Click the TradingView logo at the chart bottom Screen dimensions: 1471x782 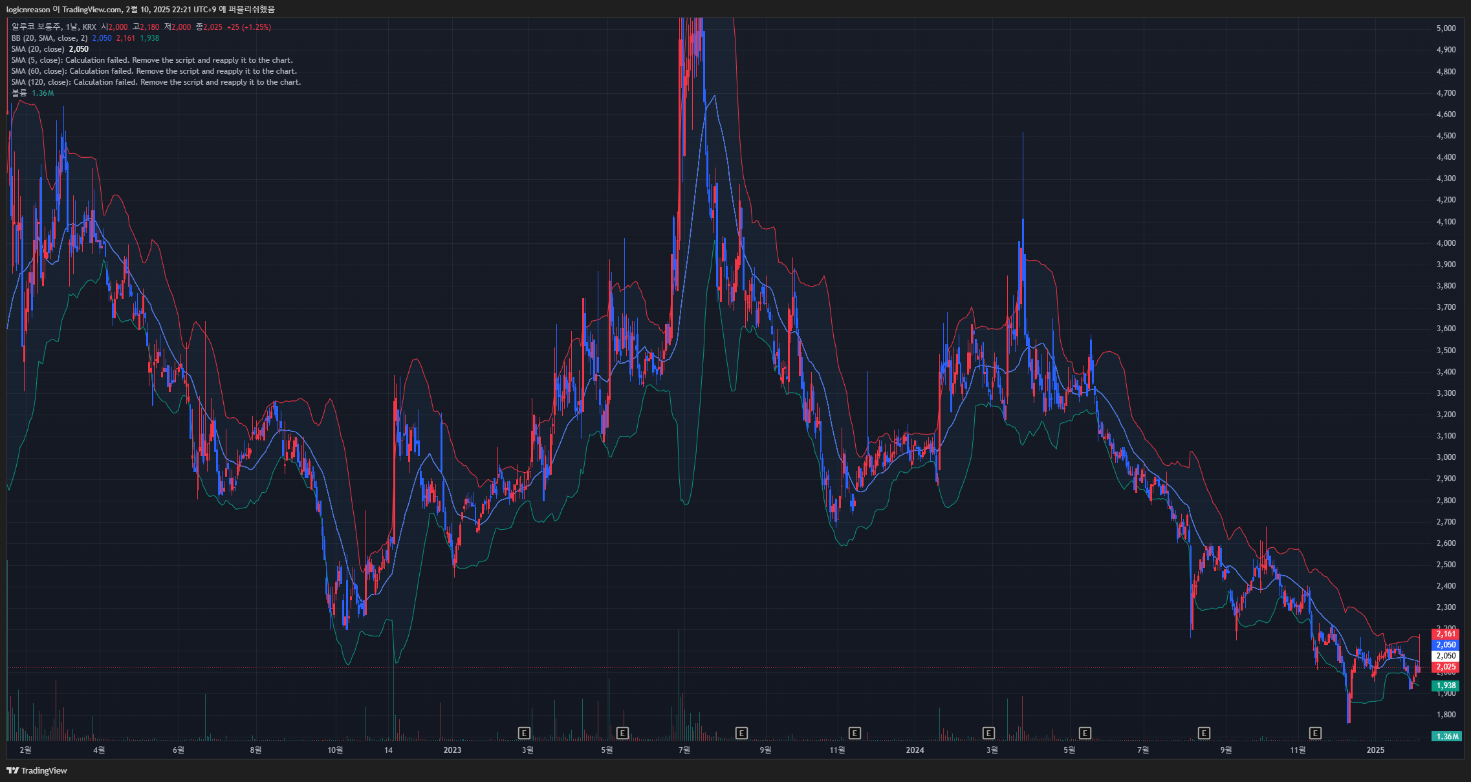point(37,770)
